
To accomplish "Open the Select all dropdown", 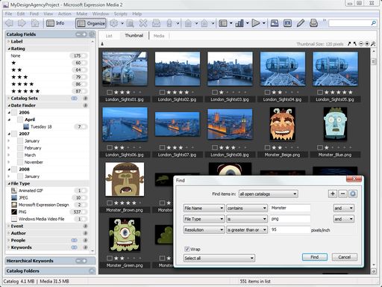I will [x=219, y=258].
